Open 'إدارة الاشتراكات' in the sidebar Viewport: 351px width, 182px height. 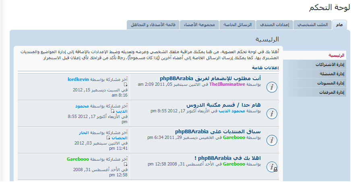pyautogui.click(x=327, y=64)
